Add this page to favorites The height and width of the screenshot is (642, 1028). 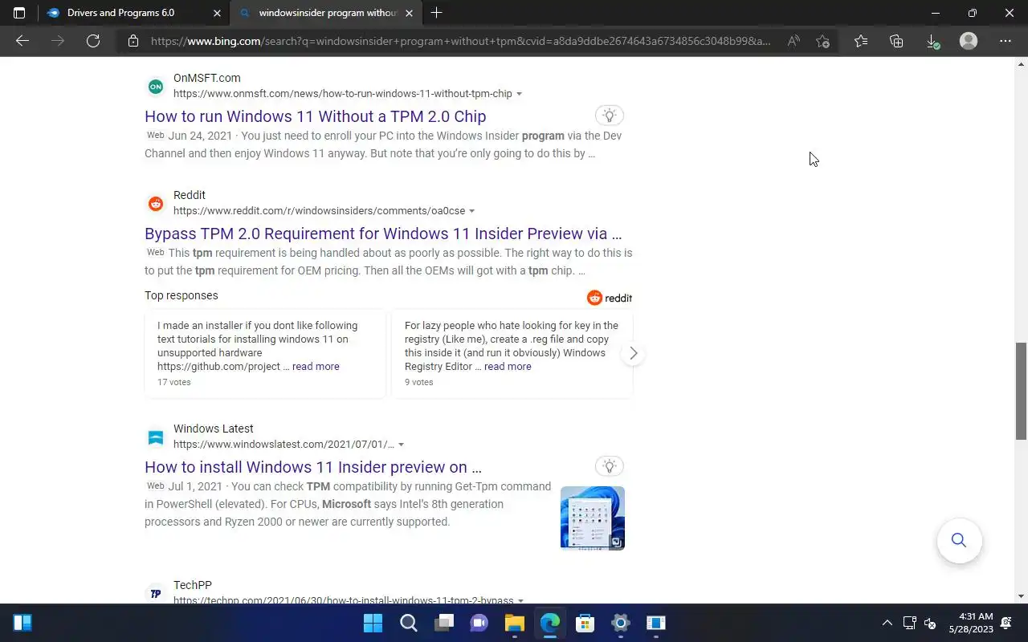(822, 41)
